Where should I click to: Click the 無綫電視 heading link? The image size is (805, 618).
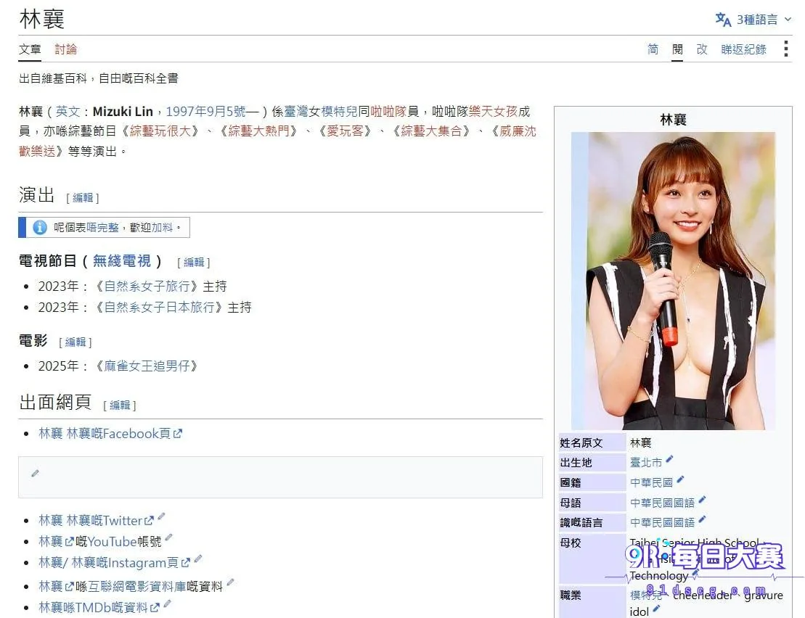tap(122, 261)
